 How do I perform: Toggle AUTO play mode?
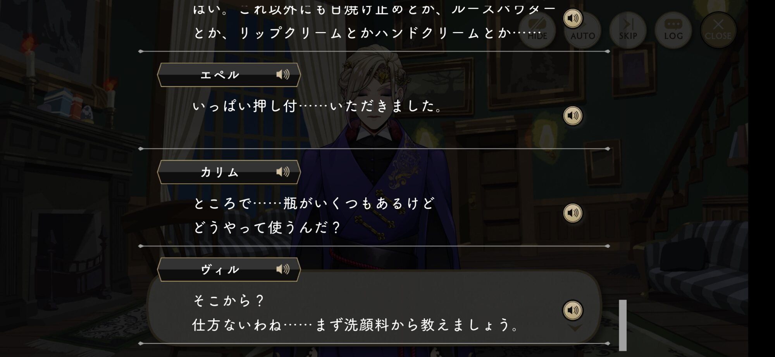pyautogui.click(x=582, y=30)
